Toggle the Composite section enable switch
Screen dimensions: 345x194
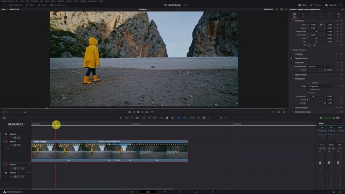[292, 63]
